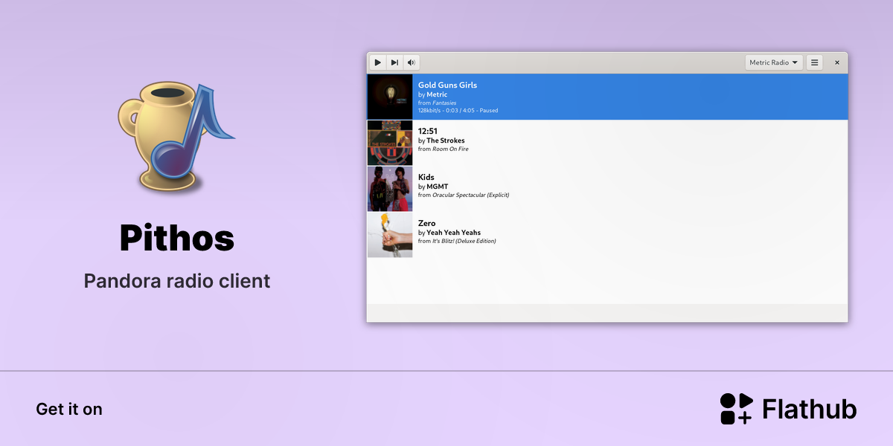Skip to next song button
This screenshot has width=893, height=446.
tap(394, 62)
